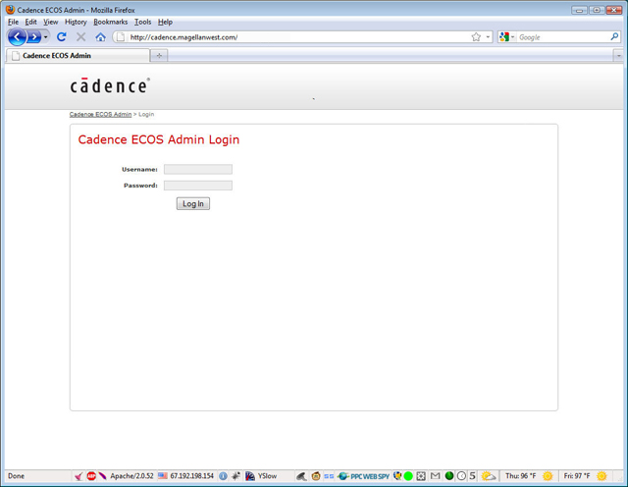Click the sun icon beside Thu forecast

(x=548, y=476)
